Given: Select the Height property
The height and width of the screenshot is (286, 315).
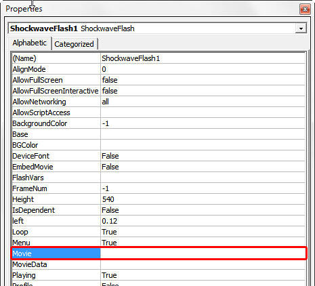Looking at the screenshot, I should click(56, 199).
